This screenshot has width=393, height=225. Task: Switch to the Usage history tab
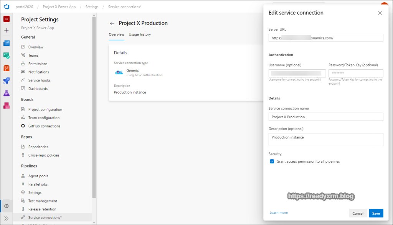tap(140, 34)
